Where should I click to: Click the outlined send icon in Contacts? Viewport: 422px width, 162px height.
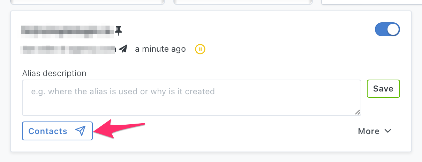(x=81, y=131)
